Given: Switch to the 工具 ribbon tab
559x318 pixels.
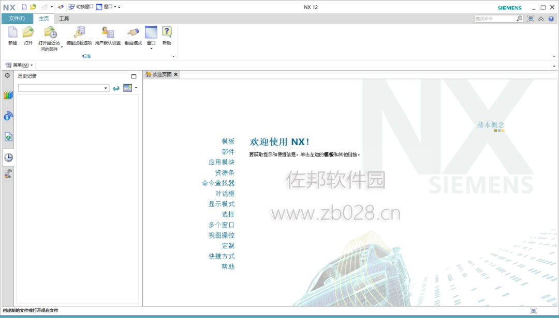Looking at the screenshot, I should (x=64, y=19).
